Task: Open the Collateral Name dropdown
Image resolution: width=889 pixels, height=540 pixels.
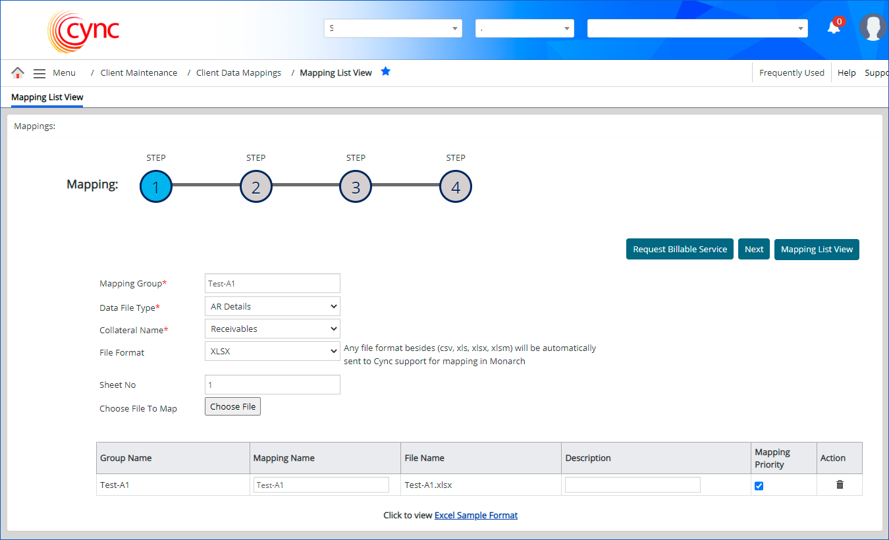Action: tap(273, 329)
